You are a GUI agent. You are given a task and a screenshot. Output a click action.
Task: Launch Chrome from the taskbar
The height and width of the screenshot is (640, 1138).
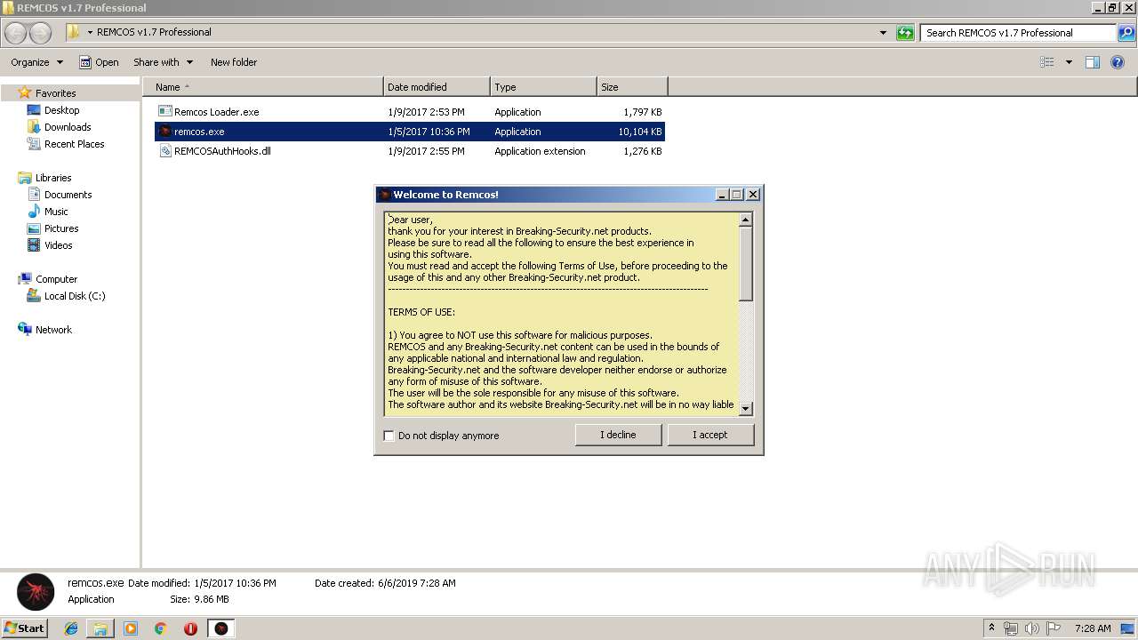(x=160, y=628)
